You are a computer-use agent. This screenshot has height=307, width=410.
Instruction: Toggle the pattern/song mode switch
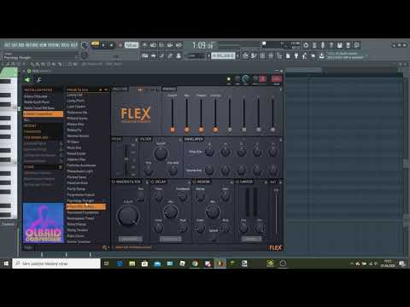(95, 44)
